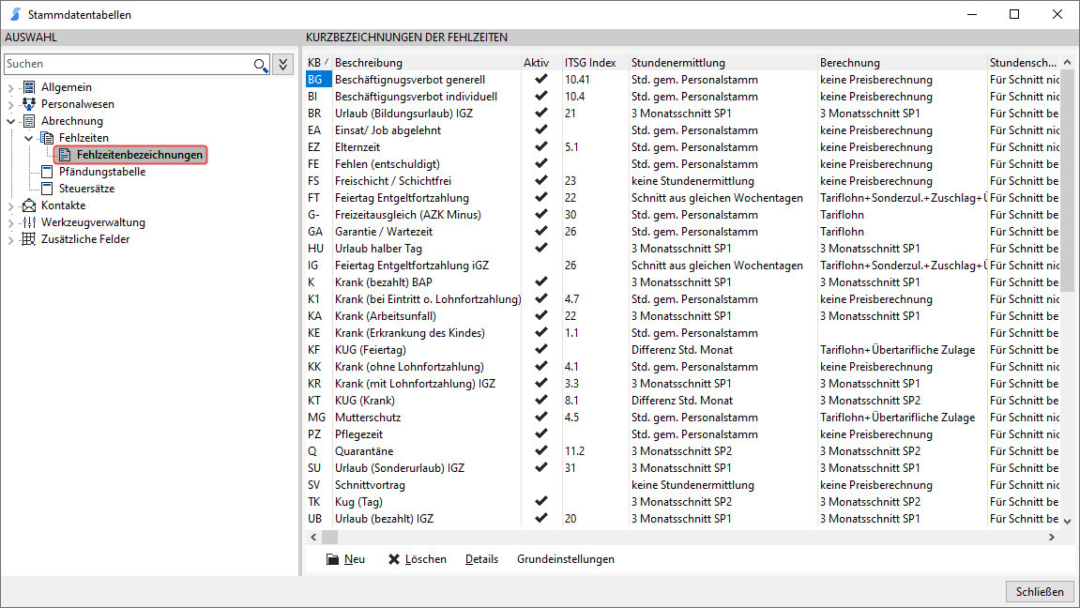
Task: Click the Stammdatentabellen app icon in title bar
Action: point(15,14)
